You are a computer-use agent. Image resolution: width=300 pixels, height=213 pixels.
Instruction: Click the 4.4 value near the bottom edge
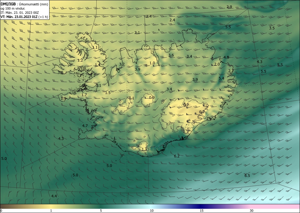click(54, 196)
